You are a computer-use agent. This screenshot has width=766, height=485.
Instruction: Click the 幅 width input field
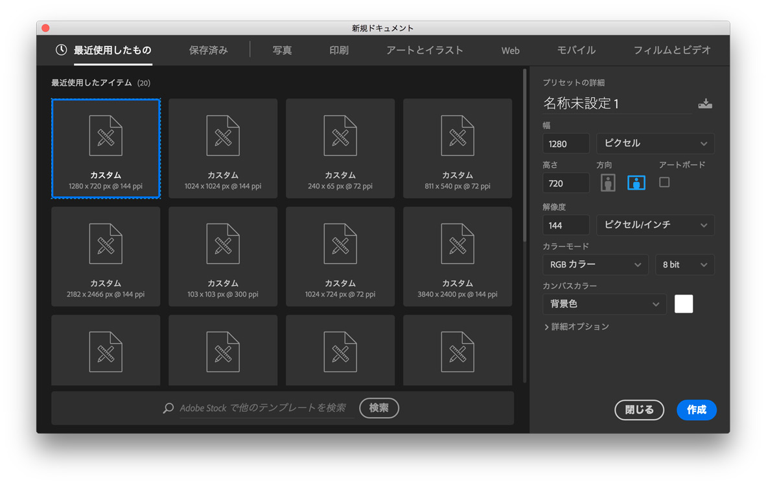pos(566,144)
